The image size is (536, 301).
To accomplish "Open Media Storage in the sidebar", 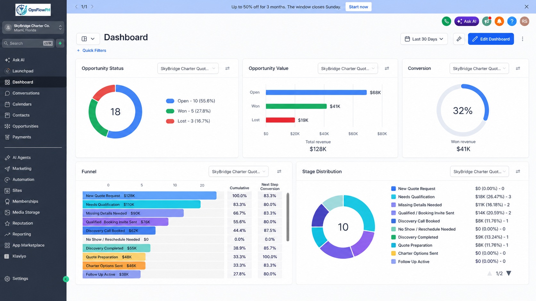I will (x=33, y=212).
